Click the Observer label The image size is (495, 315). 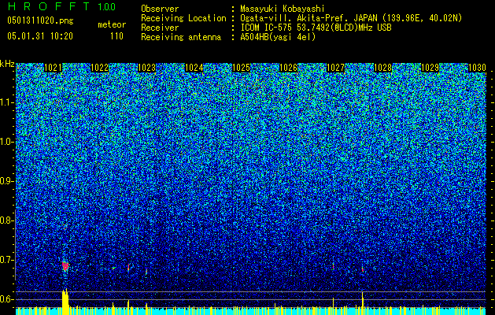coord(160,9)
